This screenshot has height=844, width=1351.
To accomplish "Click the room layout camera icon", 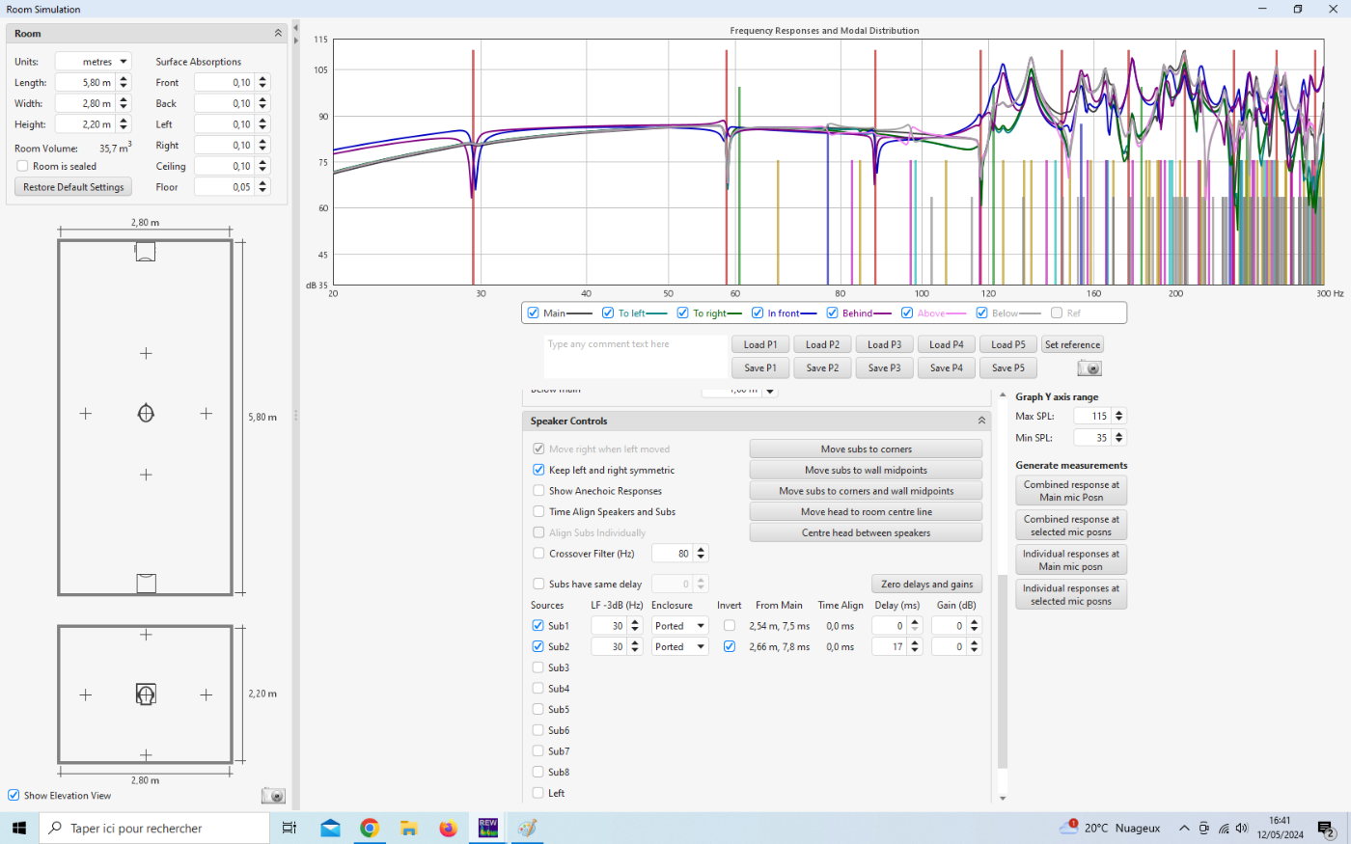I will point(273,796).
